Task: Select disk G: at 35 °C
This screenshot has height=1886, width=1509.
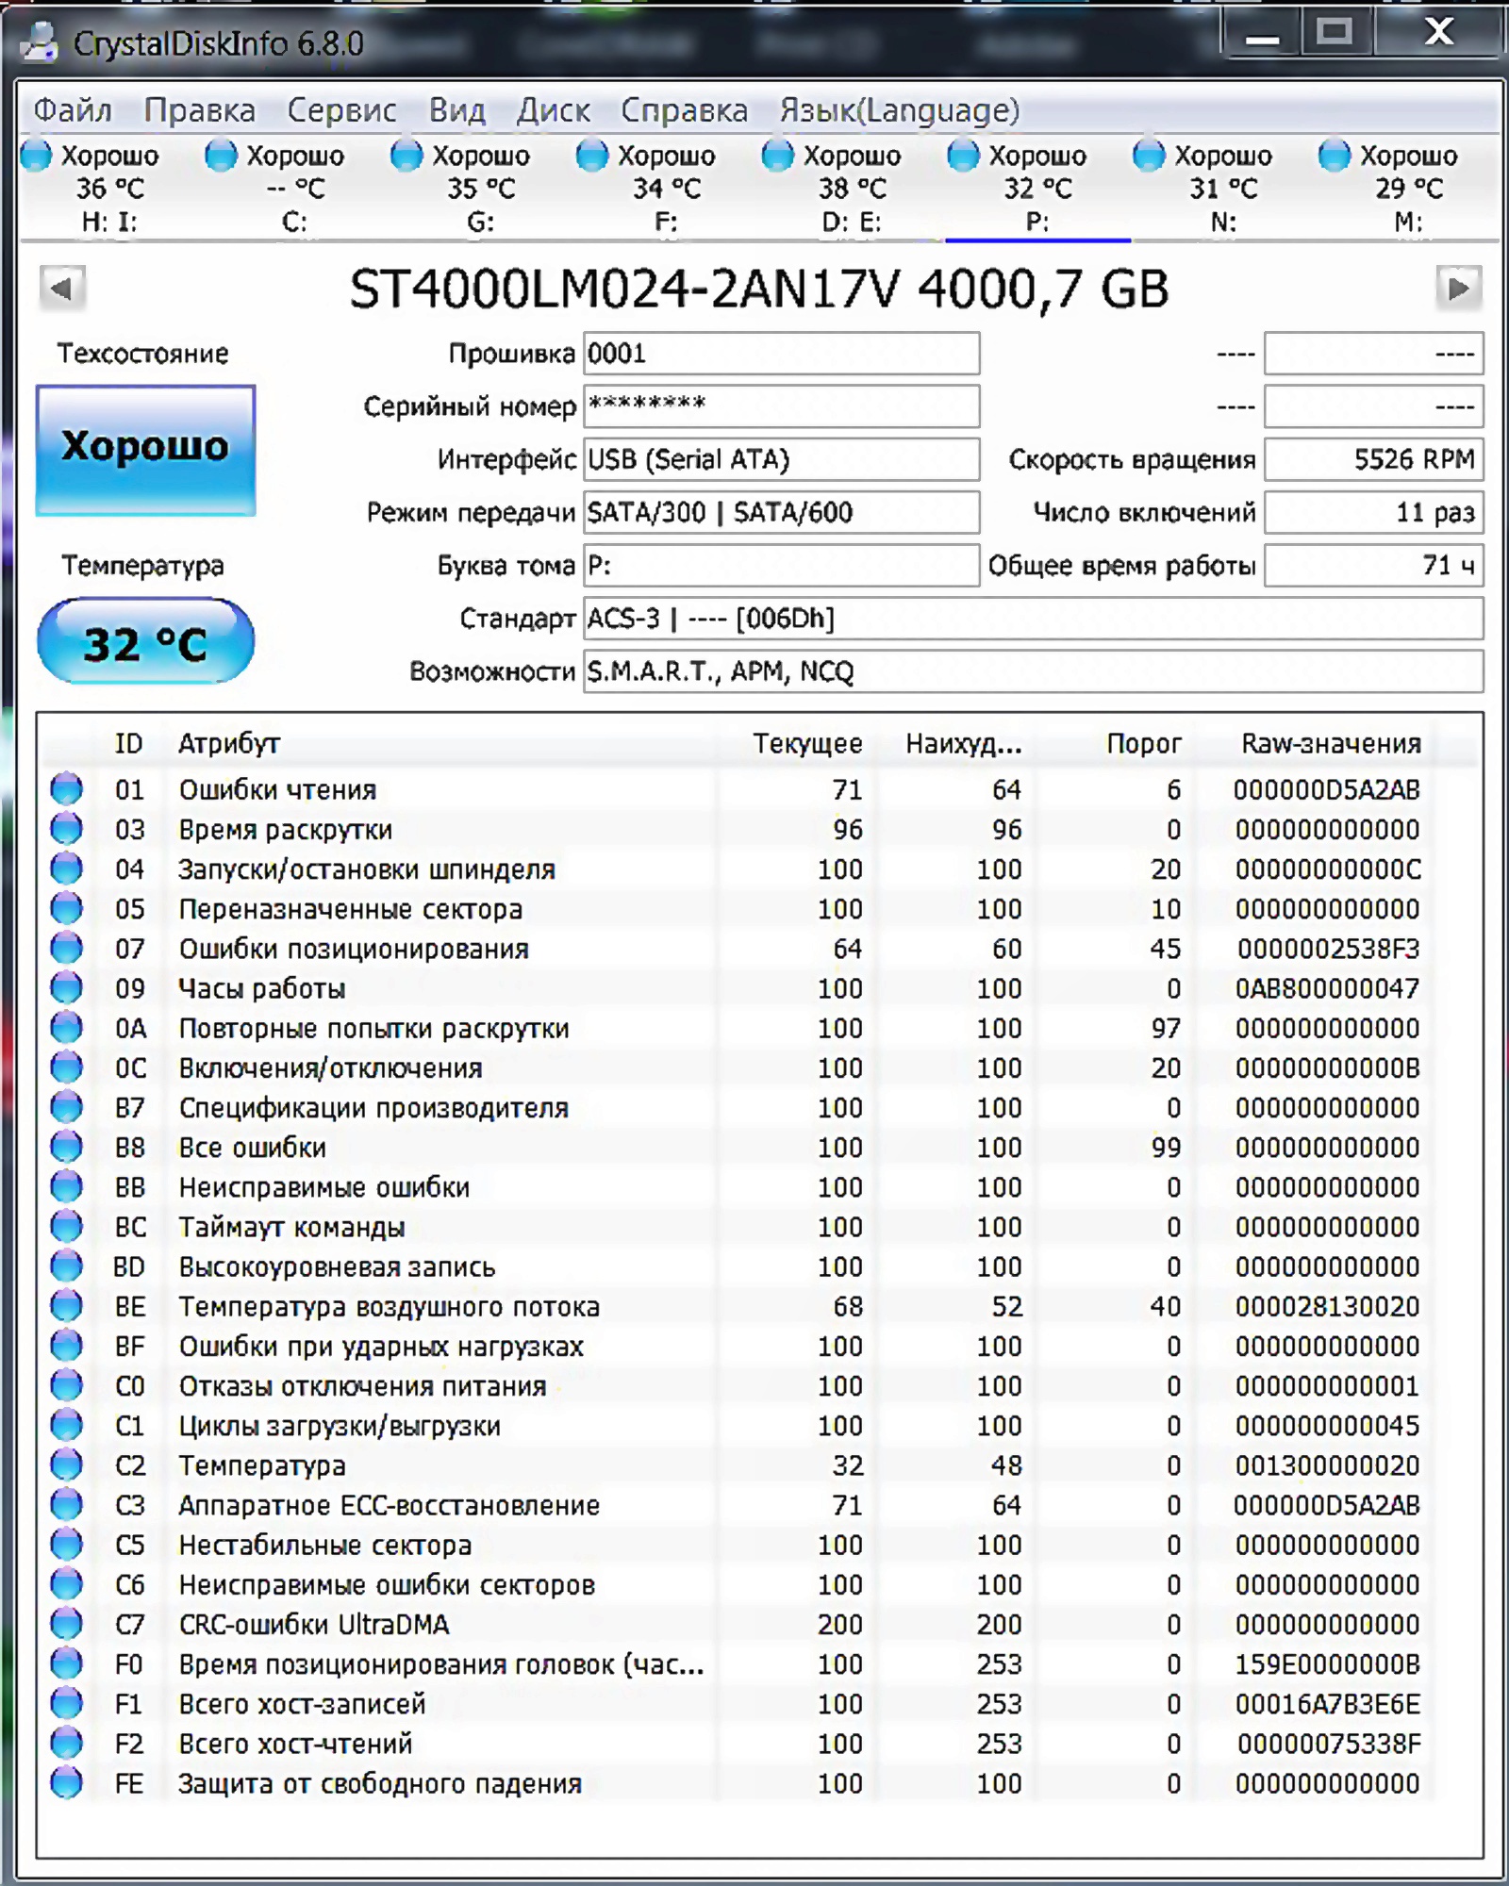Action: coord(481,188)
